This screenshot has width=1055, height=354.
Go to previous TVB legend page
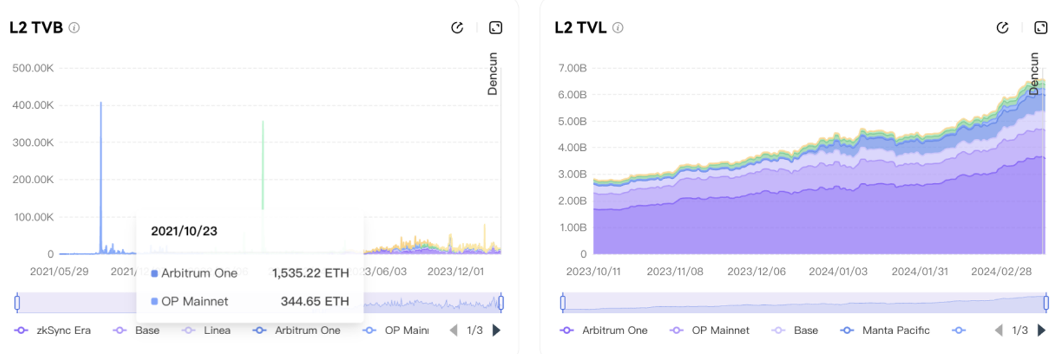pos(453,330)
